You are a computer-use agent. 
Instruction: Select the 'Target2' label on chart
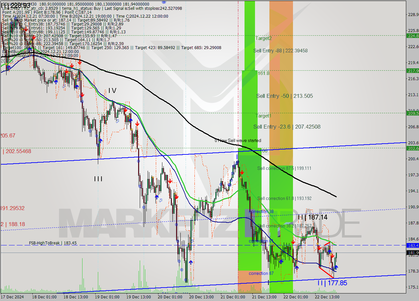tap(264, 38)
